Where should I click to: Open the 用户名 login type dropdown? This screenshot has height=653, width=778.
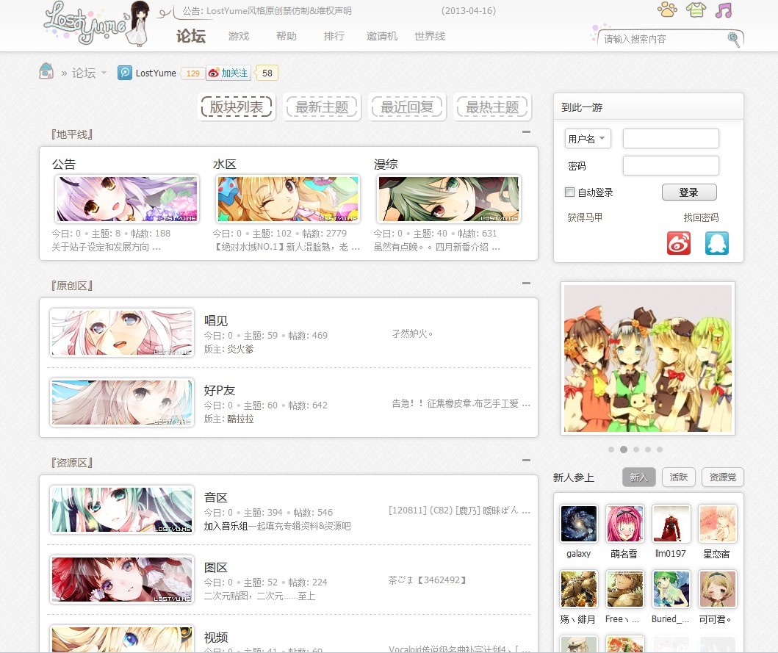588,138
